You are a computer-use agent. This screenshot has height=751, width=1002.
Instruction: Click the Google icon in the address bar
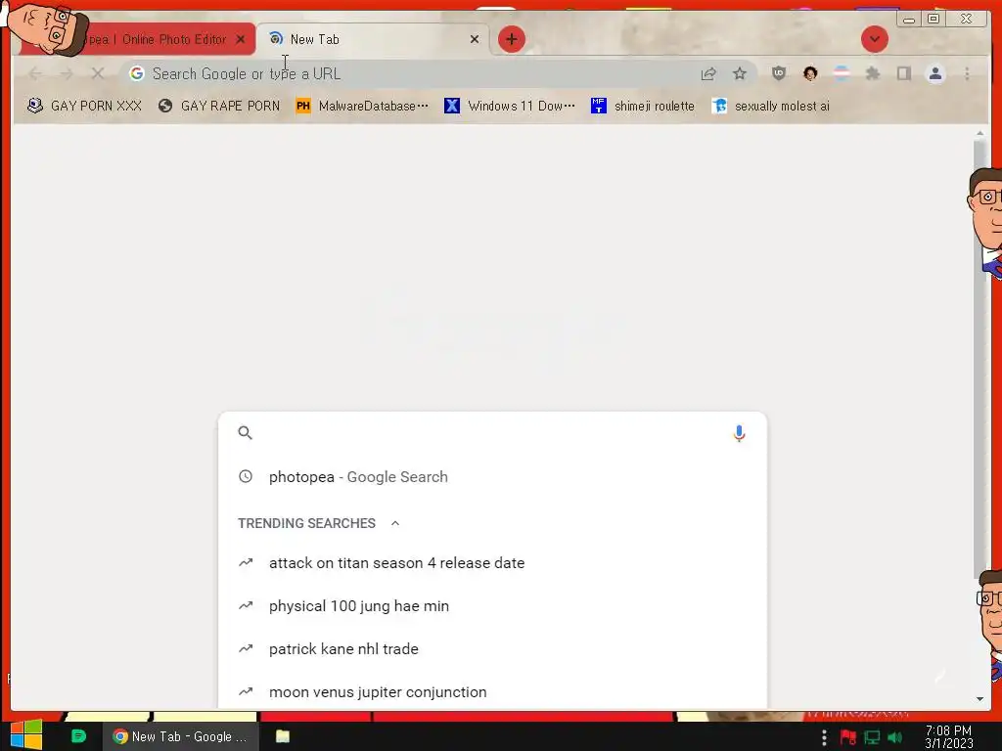[x=136, y=74]
